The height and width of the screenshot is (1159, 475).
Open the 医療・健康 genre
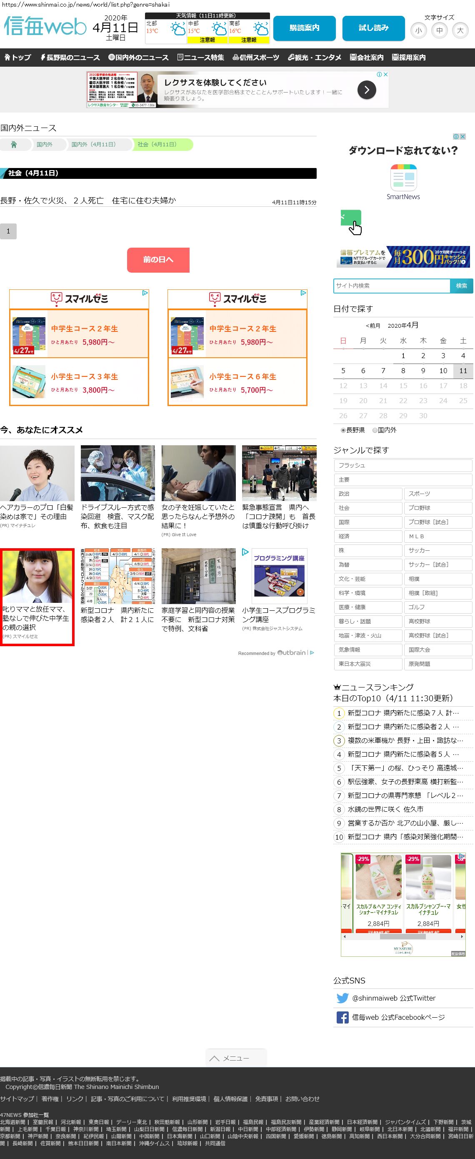tap(368, 607)
